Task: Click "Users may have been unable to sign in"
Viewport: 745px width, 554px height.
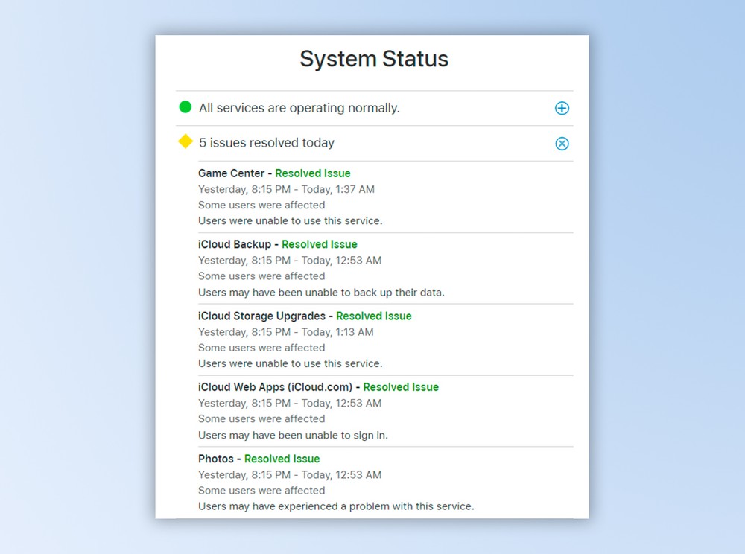Action: tap(293, 435)
